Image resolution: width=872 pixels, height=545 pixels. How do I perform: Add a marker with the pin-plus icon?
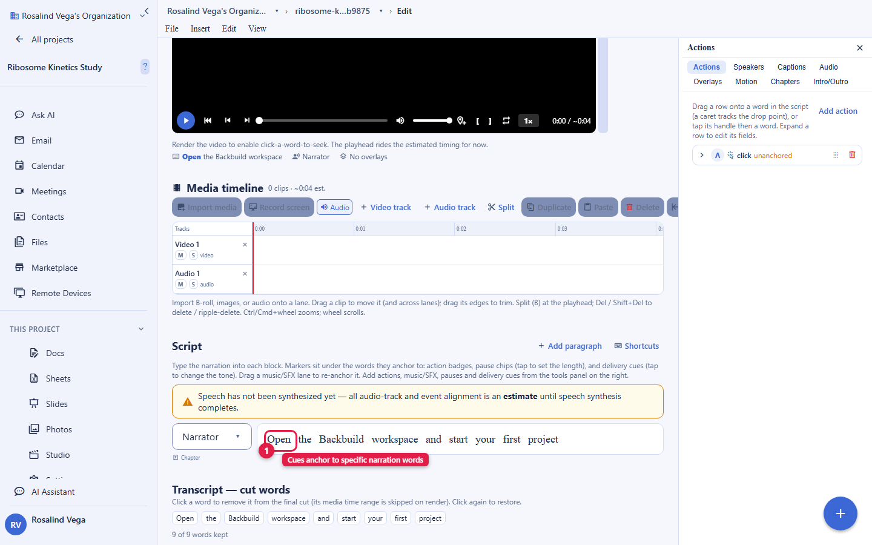click(x=461, y=121)
